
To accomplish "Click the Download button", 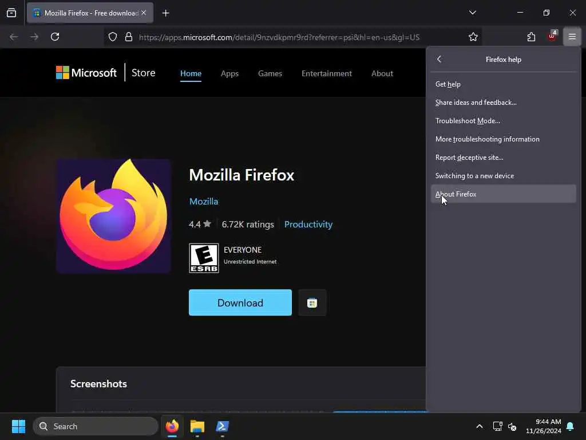I will [240, 302].
